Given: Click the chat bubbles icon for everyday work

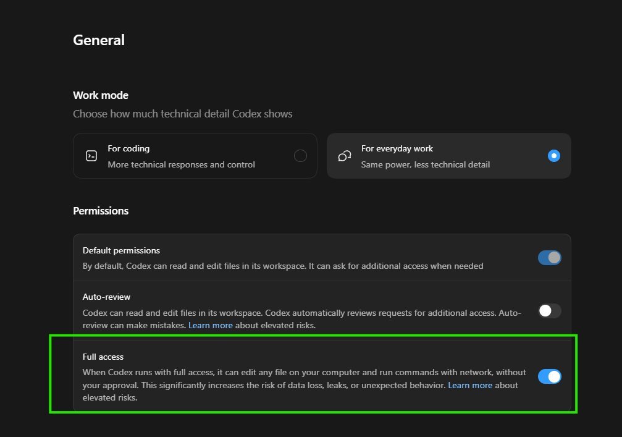Looking at the screenshot, I should pos(344,156).
